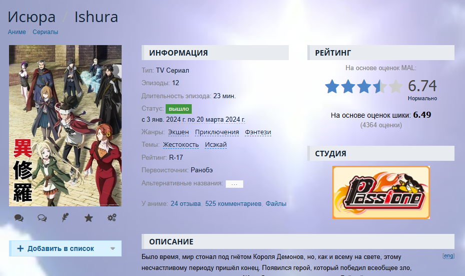The image size is (465, 276).
Task: Switch description language with eng link
Action: point(448,256)
